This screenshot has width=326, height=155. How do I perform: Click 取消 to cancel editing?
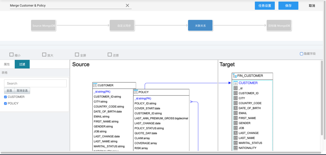[x=312, y=6]
